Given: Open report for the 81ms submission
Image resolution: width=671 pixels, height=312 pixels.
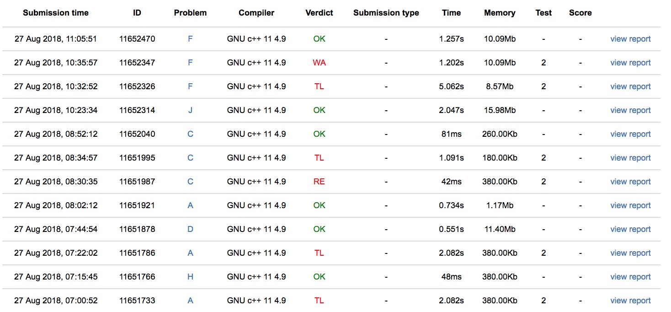Looking at the screenshot, I should click(x=630, y=134).
